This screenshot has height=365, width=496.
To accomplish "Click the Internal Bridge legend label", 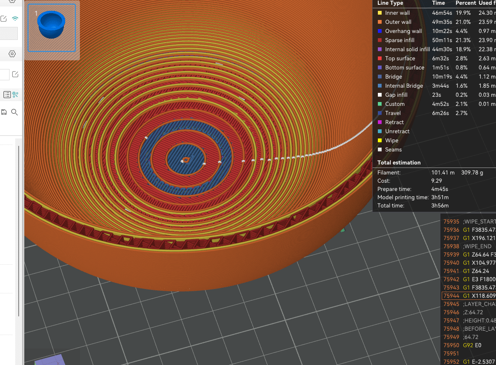I will point(404,86).
